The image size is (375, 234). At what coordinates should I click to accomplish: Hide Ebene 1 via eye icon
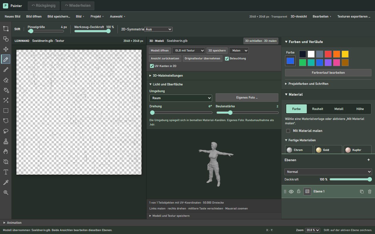(291, 192)
